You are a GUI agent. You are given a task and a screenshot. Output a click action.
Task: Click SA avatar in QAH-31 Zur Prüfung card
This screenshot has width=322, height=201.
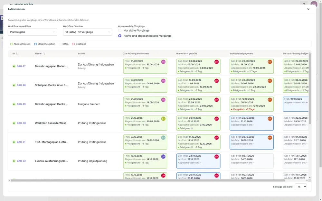(163, 138)
